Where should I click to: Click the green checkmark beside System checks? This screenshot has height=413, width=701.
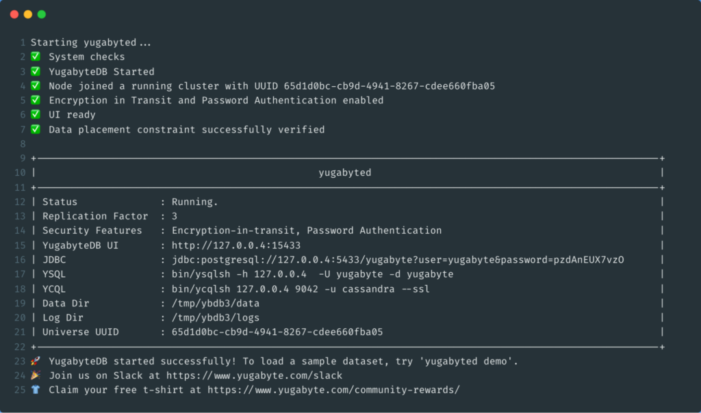36,56
